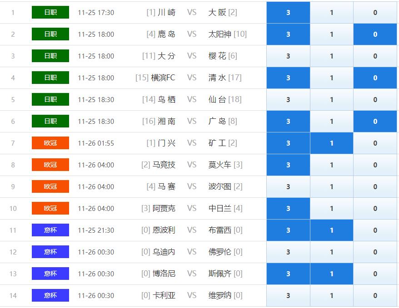Click the 日职 league tag in row 1
The width and height of the screenshot is (399, 308).
coord(50,12)
